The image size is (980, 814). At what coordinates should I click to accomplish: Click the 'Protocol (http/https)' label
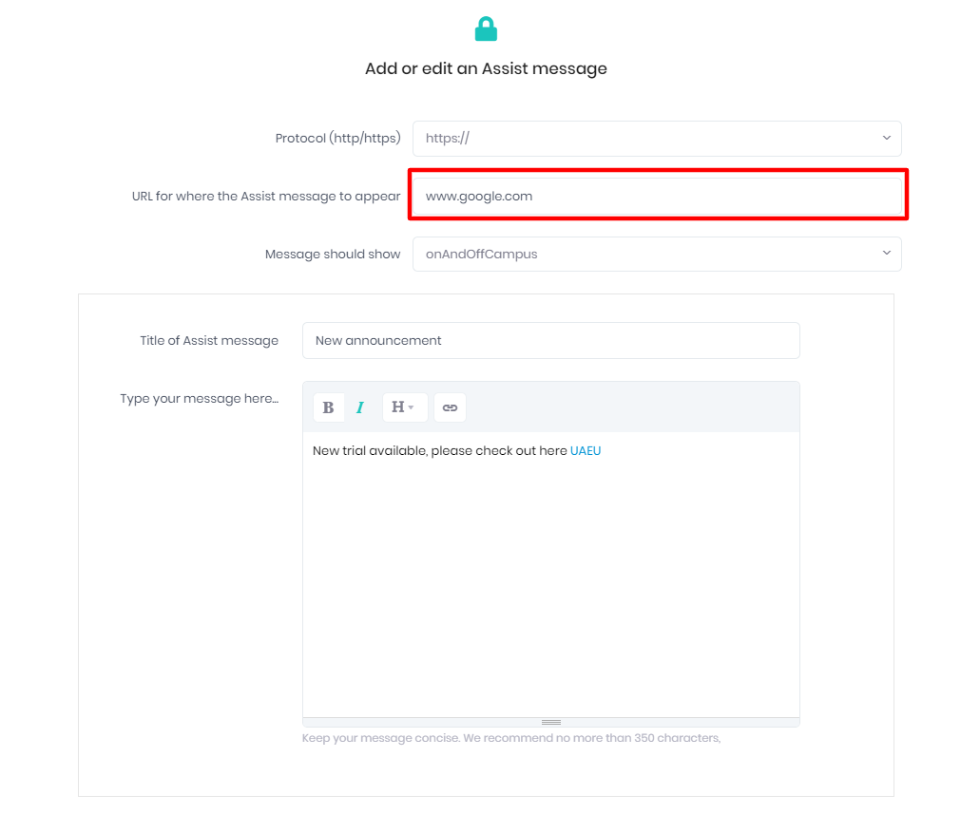337,139
